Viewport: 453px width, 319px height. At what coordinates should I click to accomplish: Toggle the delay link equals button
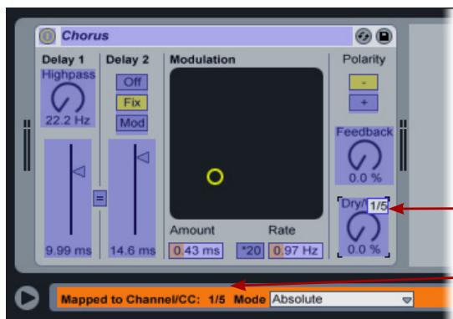point(100,198)
